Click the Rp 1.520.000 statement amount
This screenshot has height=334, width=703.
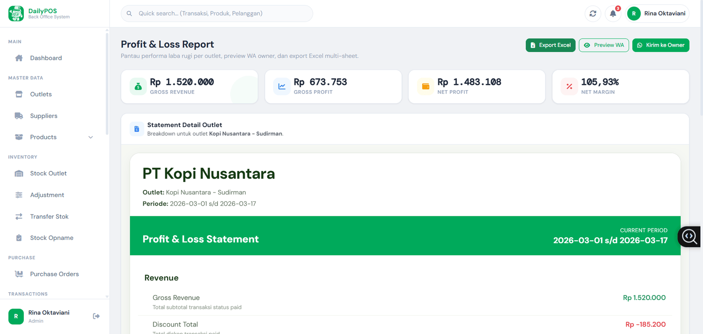coord(644,298)
